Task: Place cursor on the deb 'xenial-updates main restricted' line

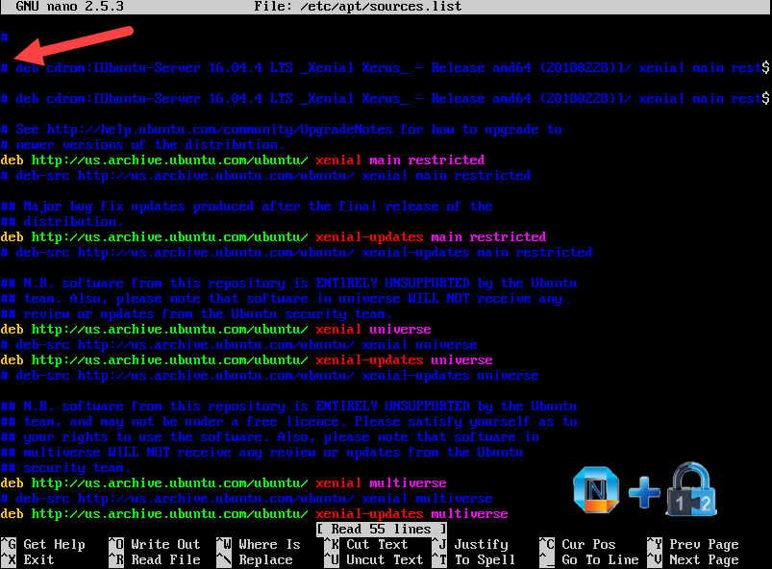Action: click(x=273, y=236)
